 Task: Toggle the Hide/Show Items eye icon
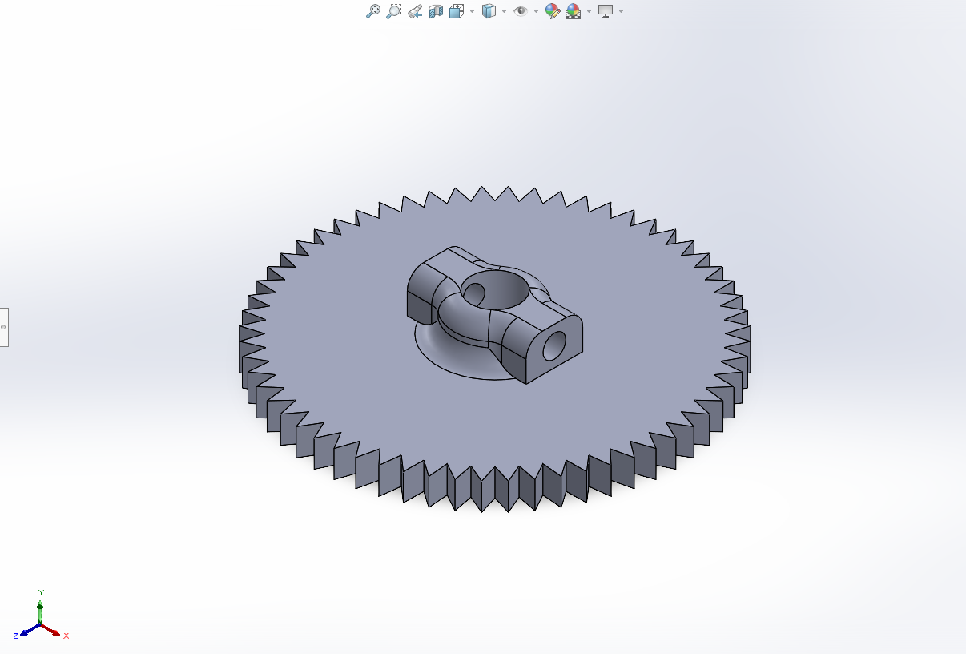pos(521,11)
